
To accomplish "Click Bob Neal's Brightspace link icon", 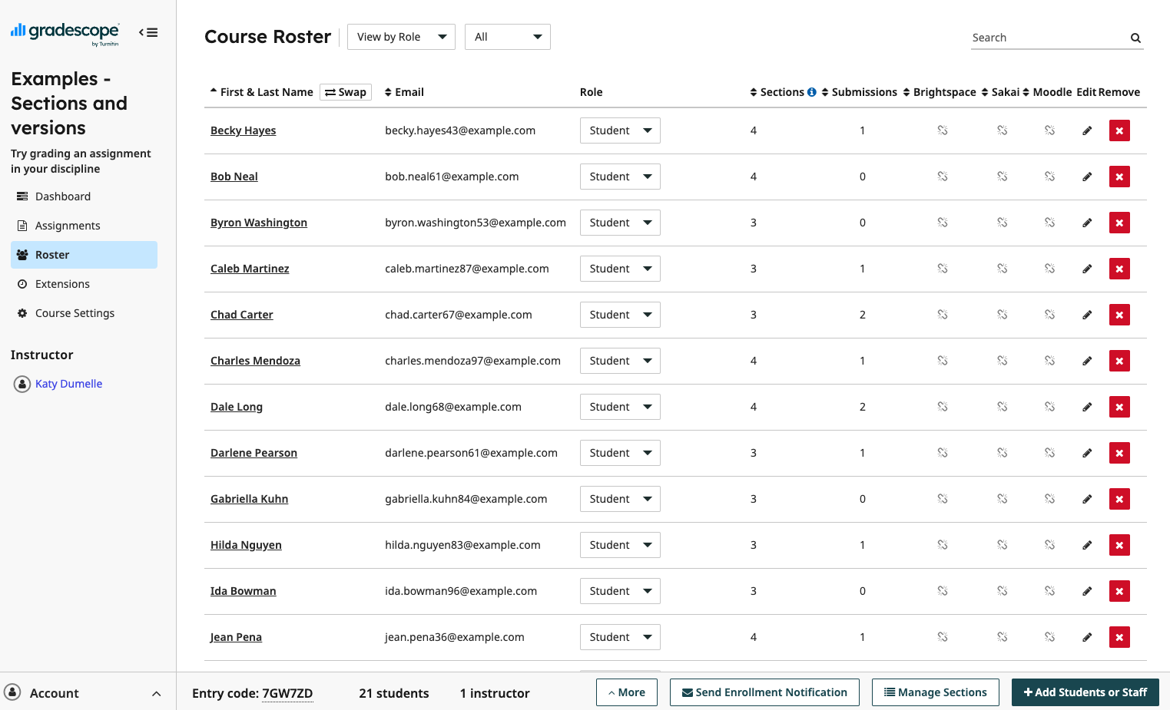I will [943, 176].
